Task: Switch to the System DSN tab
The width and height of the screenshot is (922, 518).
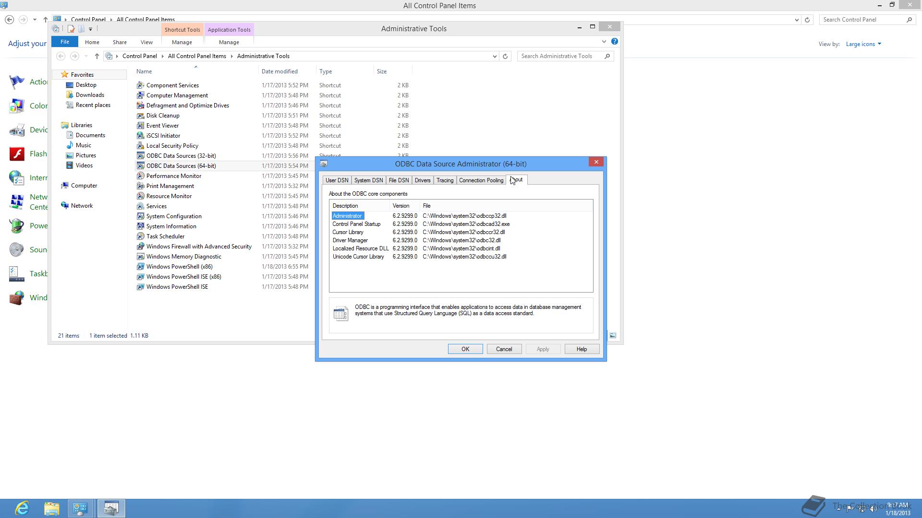Action: pyautogui.click(x=369, y=180)
